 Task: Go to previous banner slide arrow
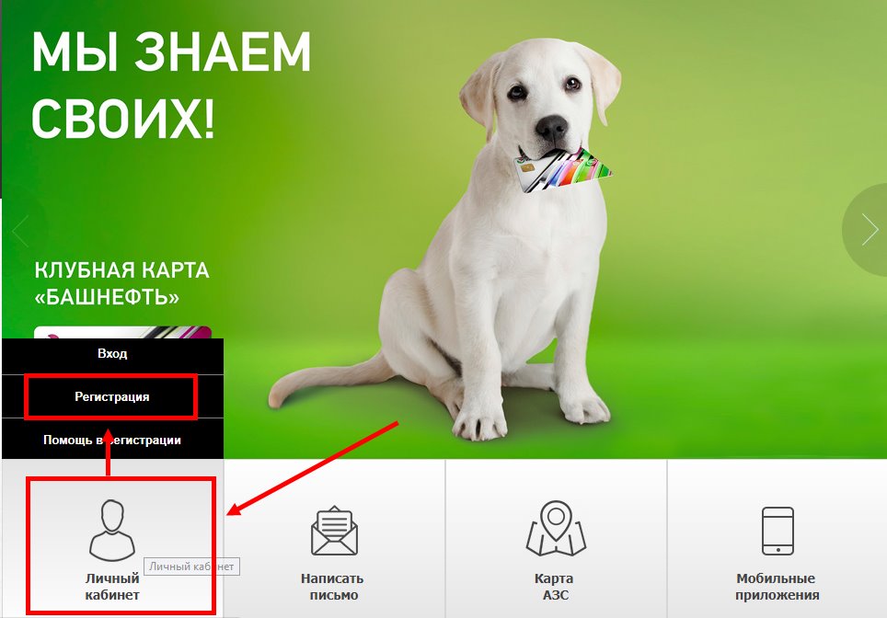tap(20, 230)
